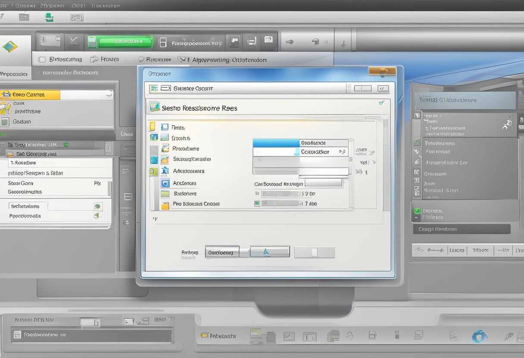The height and width of the screenshot is (358, 524).
Task: Open the first menu in the top menu bar
Action: click(x=3, y=6)
